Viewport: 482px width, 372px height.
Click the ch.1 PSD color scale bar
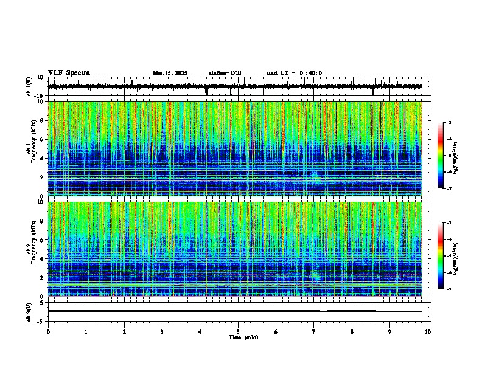[441, 156]
